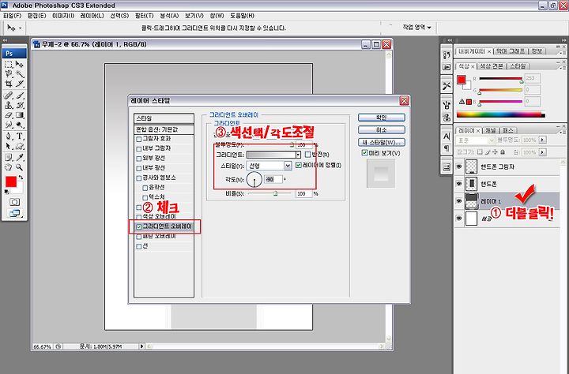The height and width of the screenshot is (374, 569).
Task: Open the 스타일 선형 dropdown
Action: click(x=269, y=166)
